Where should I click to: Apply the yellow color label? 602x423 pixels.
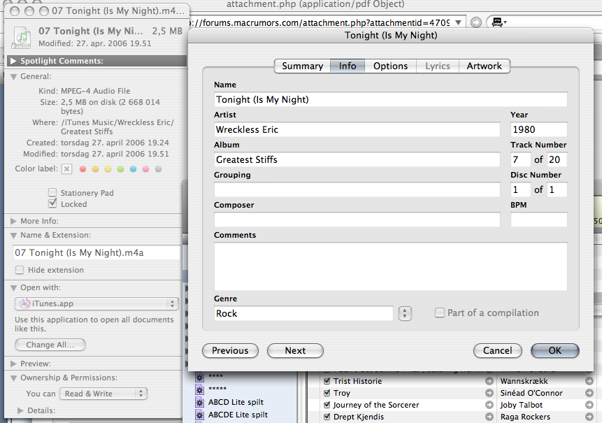tap(108, 169)
